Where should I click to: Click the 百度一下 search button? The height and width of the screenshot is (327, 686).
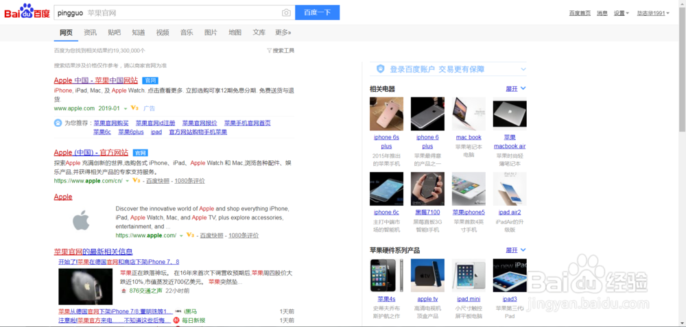click(317, 12)
